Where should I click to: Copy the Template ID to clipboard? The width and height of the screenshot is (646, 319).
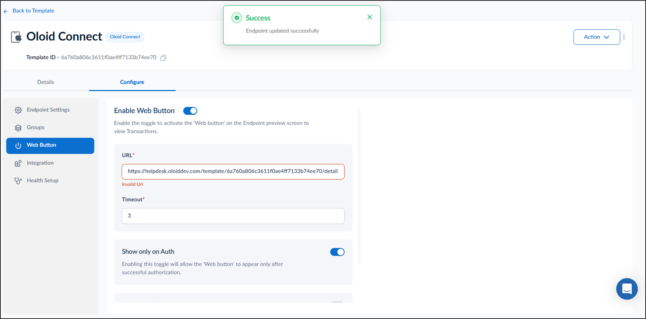tap(163, 58)
